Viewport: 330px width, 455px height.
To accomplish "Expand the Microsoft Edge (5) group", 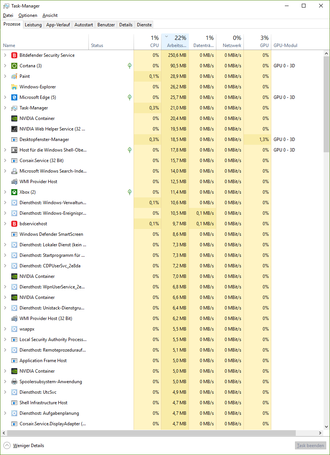I will tap(5, 97).
